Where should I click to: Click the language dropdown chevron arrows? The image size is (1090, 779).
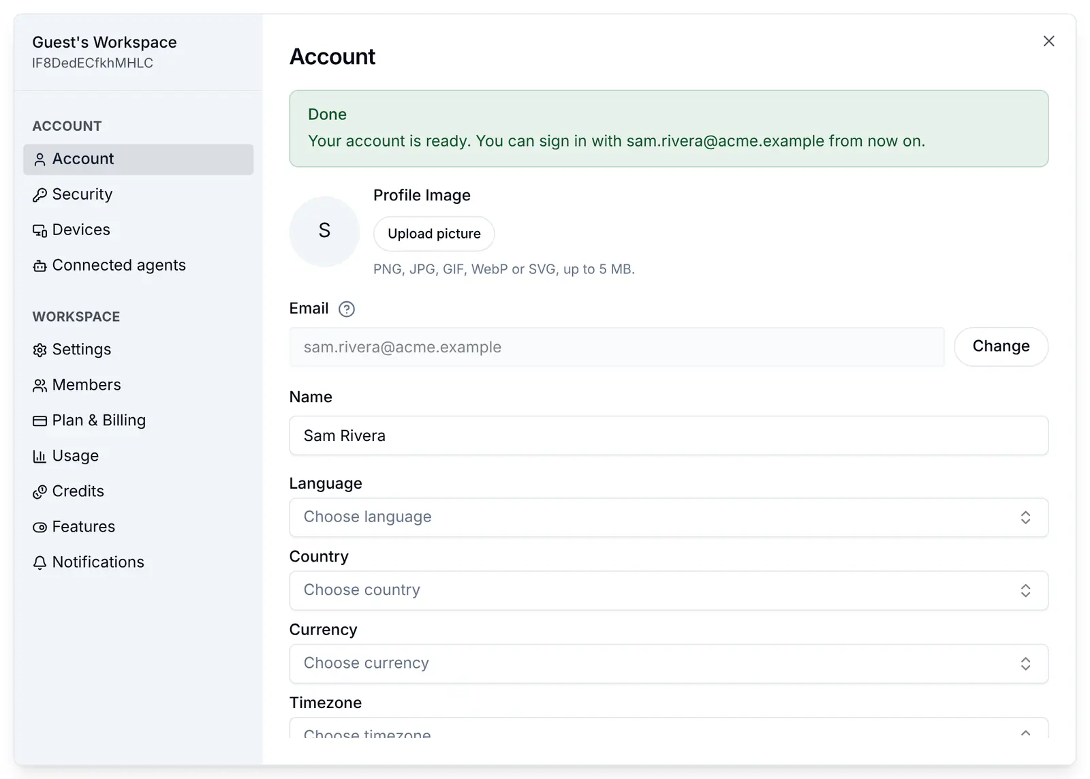pos(1025,517)
